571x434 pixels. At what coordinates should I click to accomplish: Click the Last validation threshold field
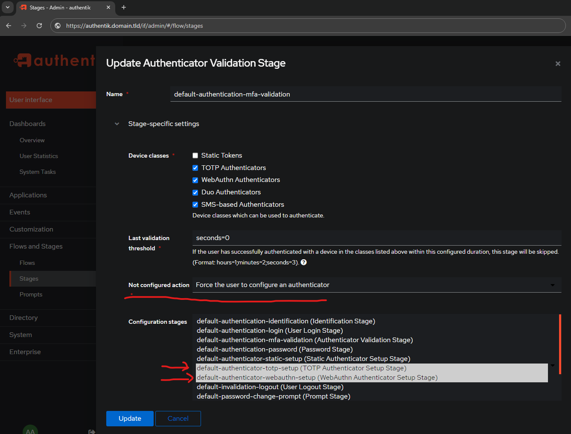[x=377, y=238]
